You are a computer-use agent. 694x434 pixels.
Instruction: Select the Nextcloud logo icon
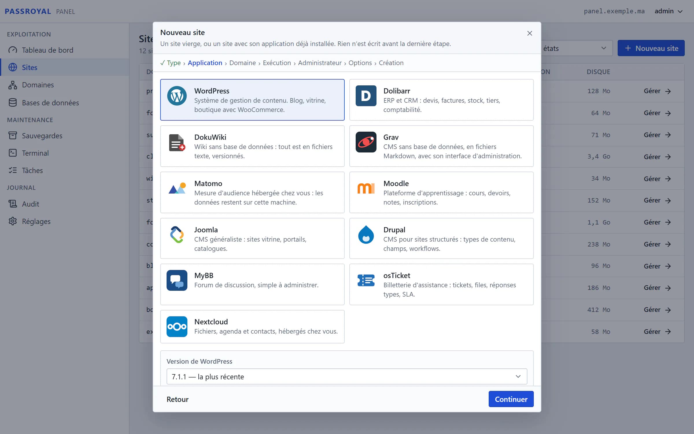click(x=177, y=327)
